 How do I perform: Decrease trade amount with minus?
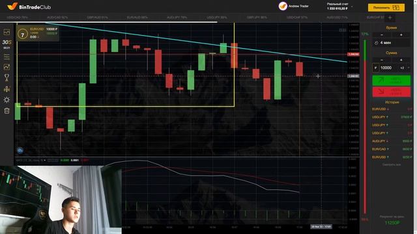[x=382, y=60]
